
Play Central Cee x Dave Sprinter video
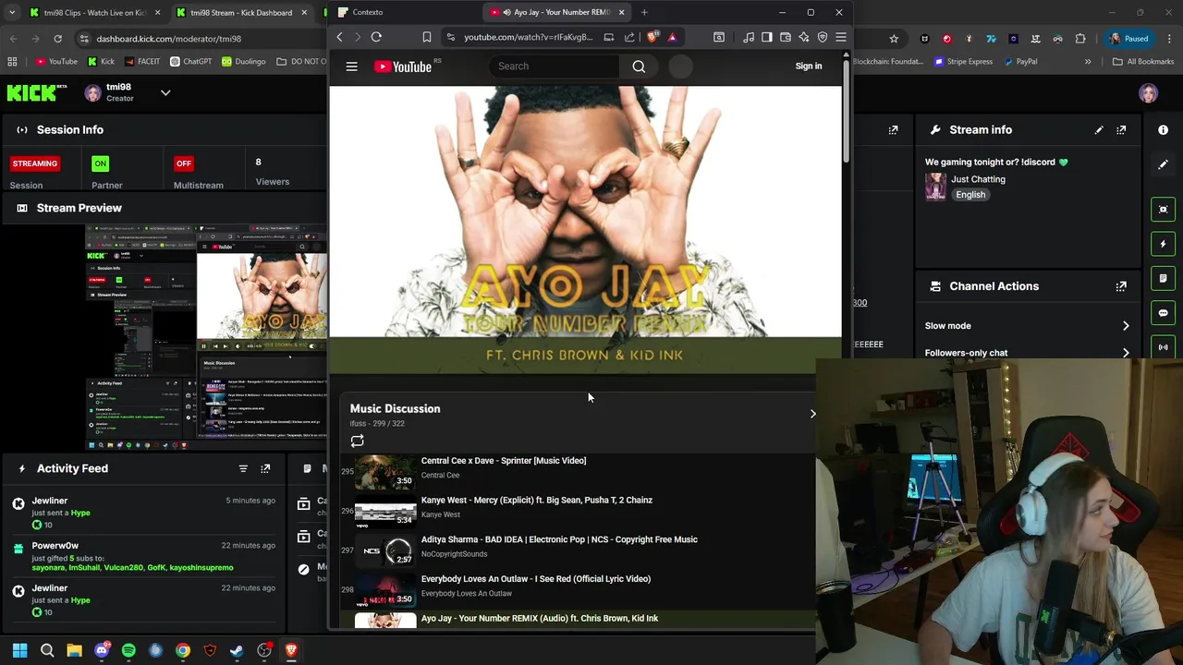click(578, 471)
